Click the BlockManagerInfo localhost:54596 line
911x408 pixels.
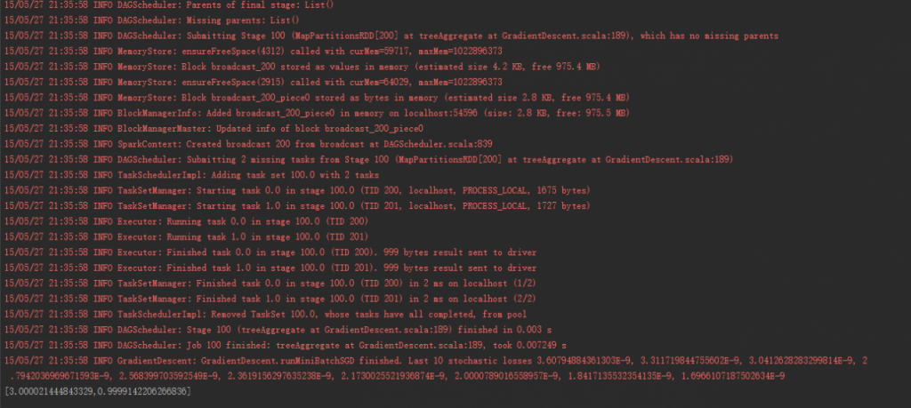pyautogui.click(x=318, y=113)
